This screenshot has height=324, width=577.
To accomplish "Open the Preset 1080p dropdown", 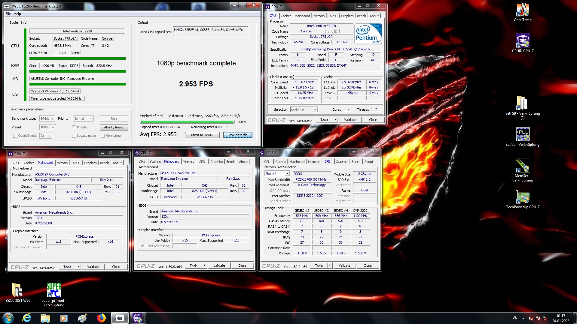I will tap(47, 127).
